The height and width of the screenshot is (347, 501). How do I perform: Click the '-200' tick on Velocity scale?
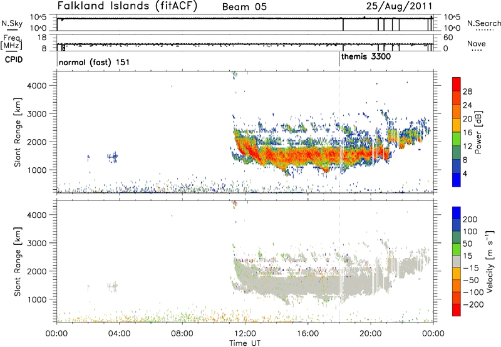pyautogui.click(x=473, y=304)
